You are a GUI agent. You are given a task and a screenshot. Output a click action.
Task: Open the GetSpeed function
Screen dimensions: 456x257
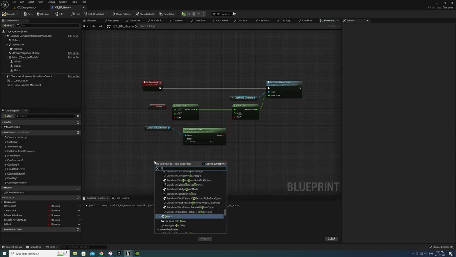12,142
